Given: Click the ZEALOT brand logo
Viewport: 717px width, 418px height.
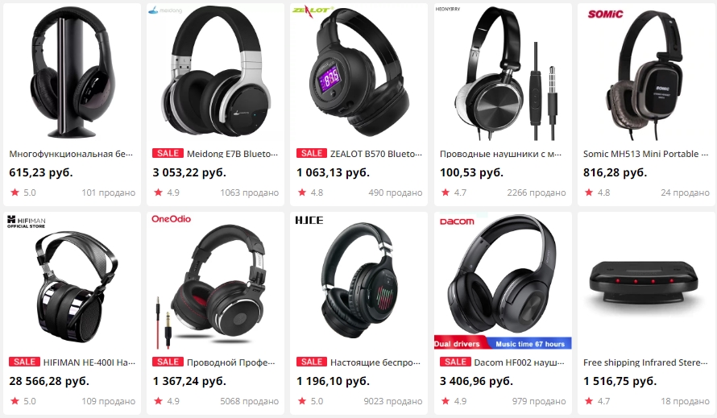Looking at the screenshot, I should click(313, 11).
